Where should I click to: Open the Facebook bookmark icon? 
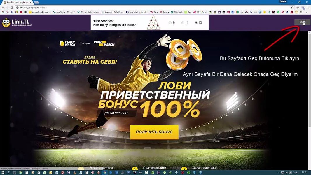point(12,12)
